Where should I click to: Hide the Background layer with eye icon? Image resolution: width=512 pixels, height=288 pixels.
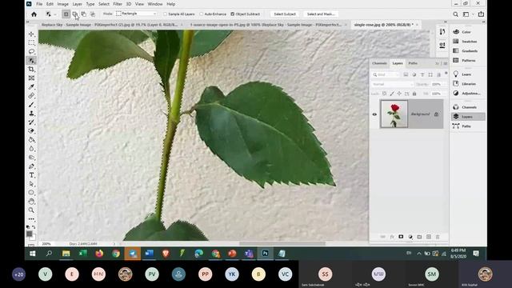[374, 114]
